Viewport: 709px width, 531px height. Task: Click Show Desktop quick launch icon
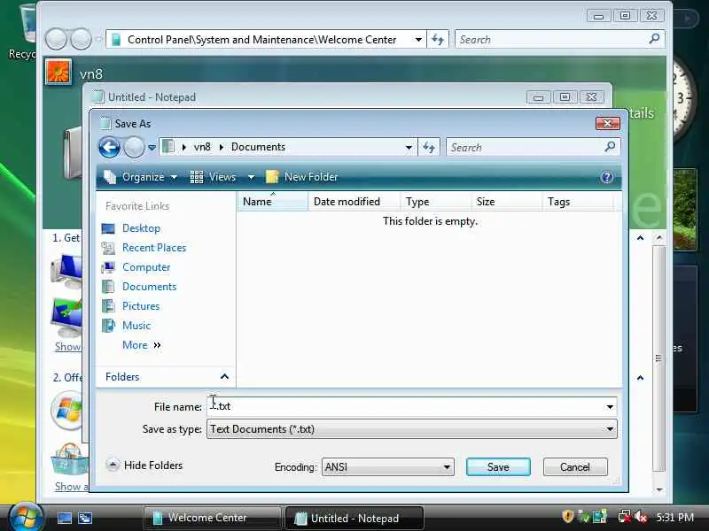pos(64,518)
